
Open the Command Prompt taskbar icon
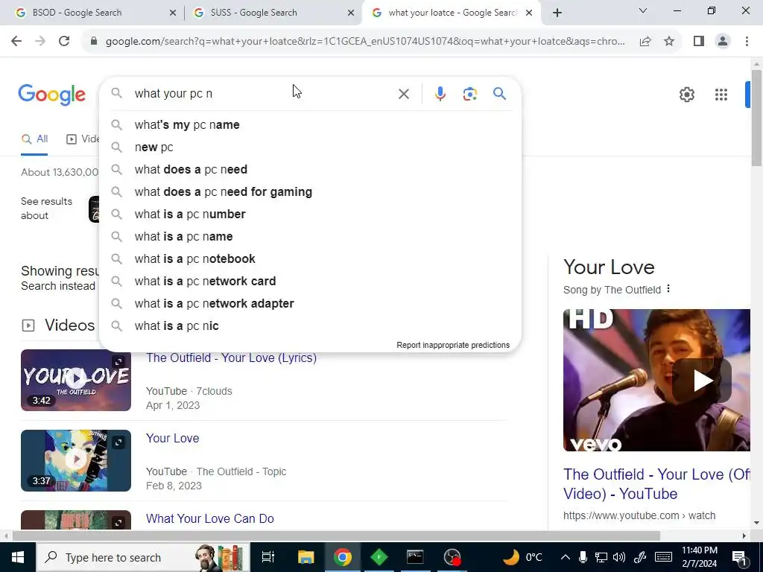415,557
